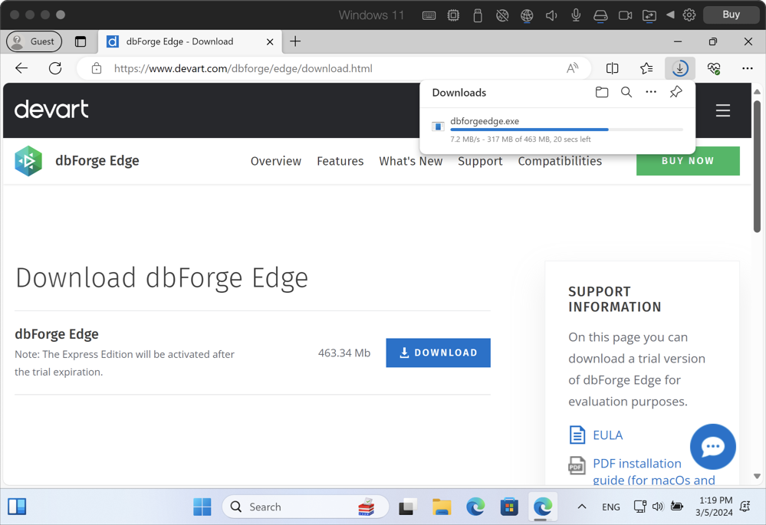766x525 pixels.
Task: Open clock and date 1:19 PM
Action: (715, 507)
